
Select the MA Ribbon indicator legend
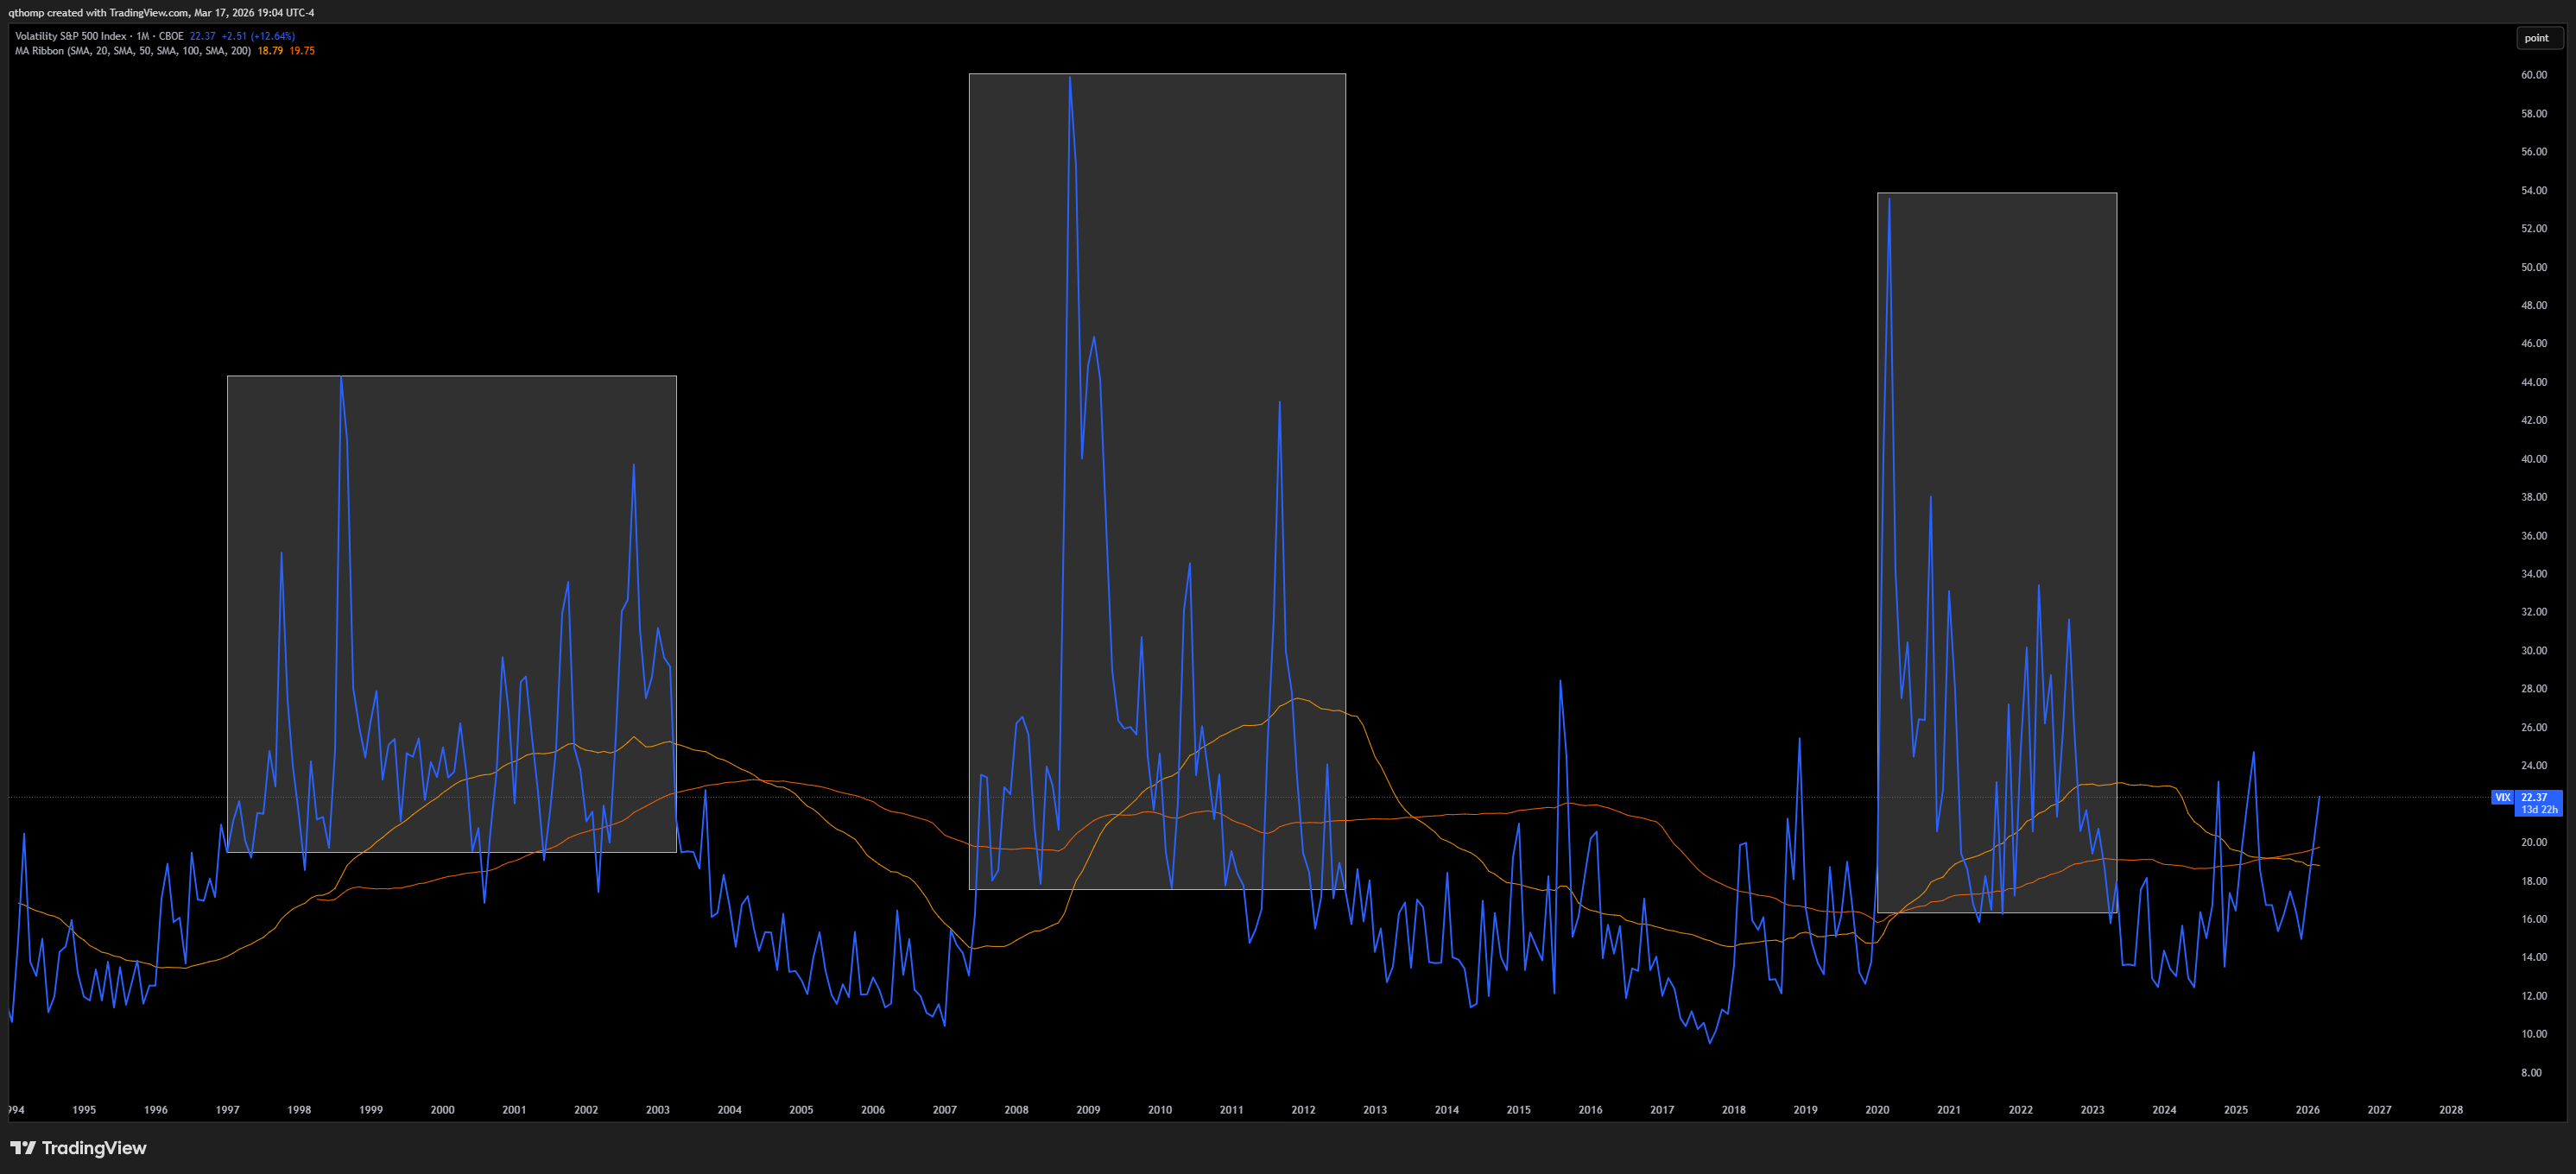point(132,51)
